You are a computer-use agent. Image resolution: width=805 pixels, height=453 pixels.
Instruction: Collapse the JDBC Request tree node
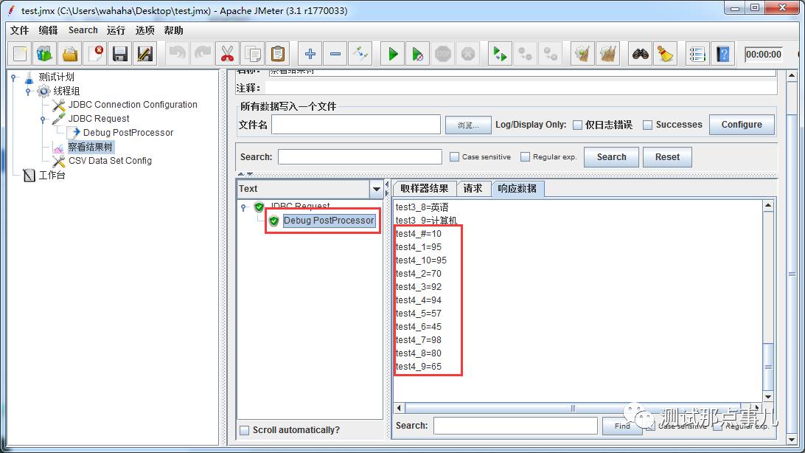point(43,120)
